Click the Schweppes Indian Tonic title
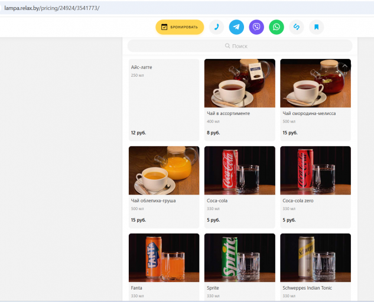The width and height of the screenshot is (374, 302). [307, 288]
